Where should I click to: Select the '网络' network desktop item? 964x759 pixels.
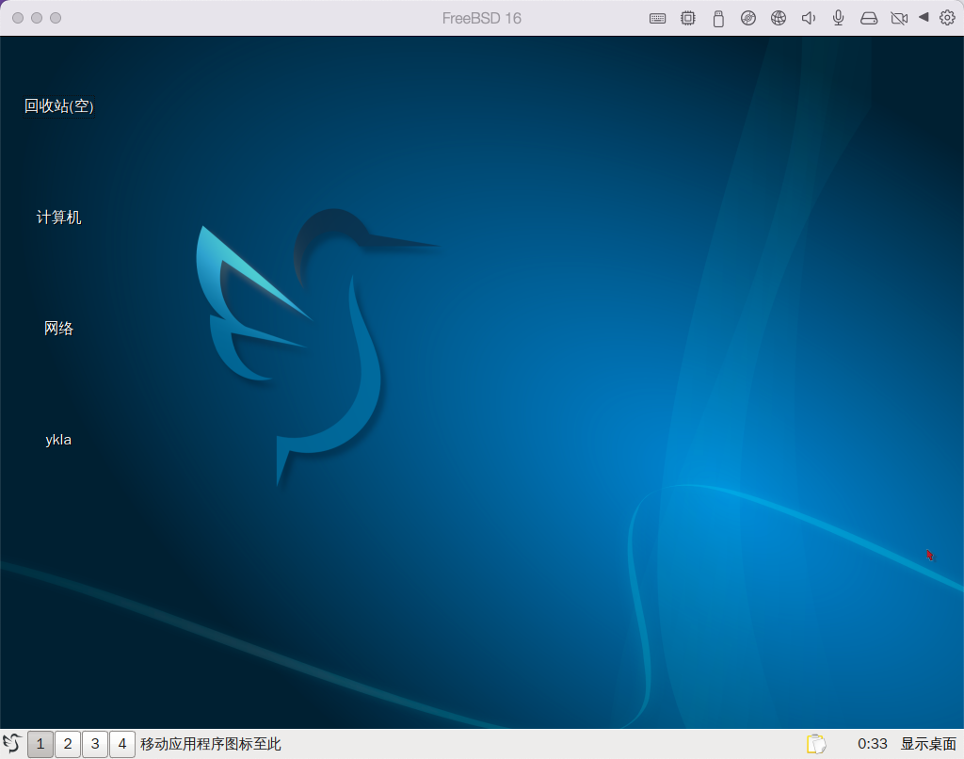tap(59, 329)
